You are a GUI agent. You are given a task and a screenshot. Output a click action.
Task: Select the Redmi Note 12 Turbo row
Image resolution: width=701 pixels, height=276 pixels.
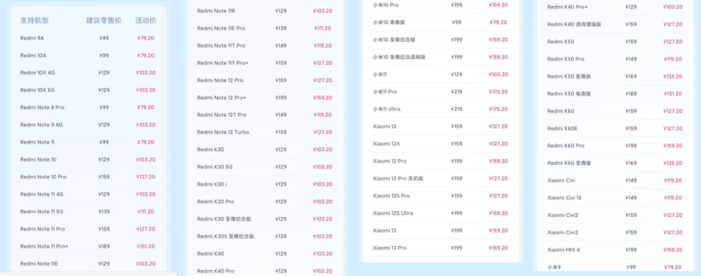coord(264,132)
